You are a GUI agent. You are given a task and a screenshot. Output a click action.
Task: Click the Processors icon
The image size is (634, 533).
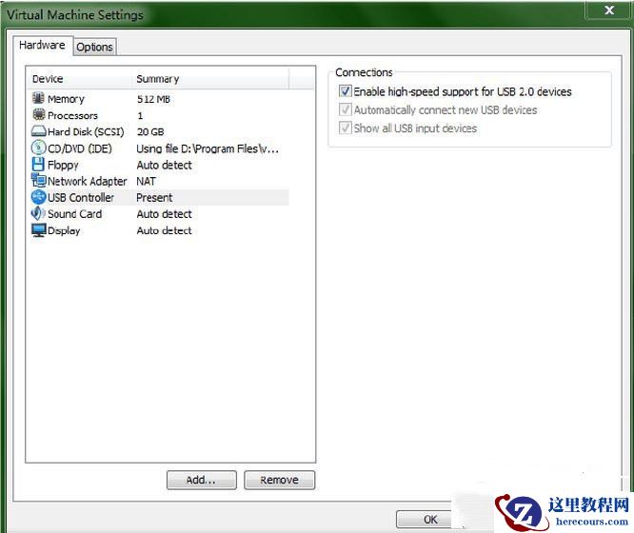(38, 114)
